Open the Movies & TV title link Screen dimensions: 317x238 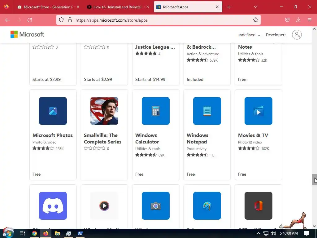253,135
